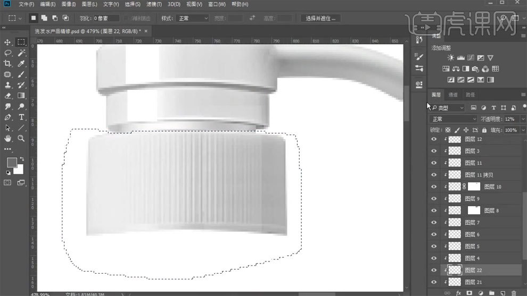Hide layer 图层 11 拷贝
The image size is (527, 296).
(x=434, y=175)
